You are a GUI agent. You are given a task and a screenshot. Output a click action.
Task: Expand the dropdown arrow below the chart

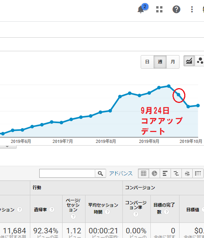click(x=7, y=147)
